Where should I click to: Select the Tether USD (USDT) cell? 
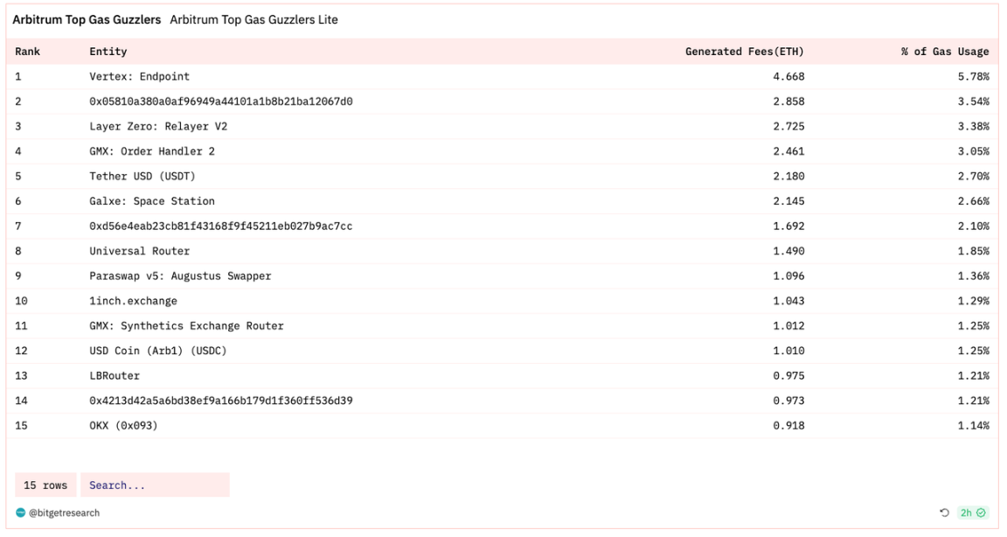(x=142, y=176)
